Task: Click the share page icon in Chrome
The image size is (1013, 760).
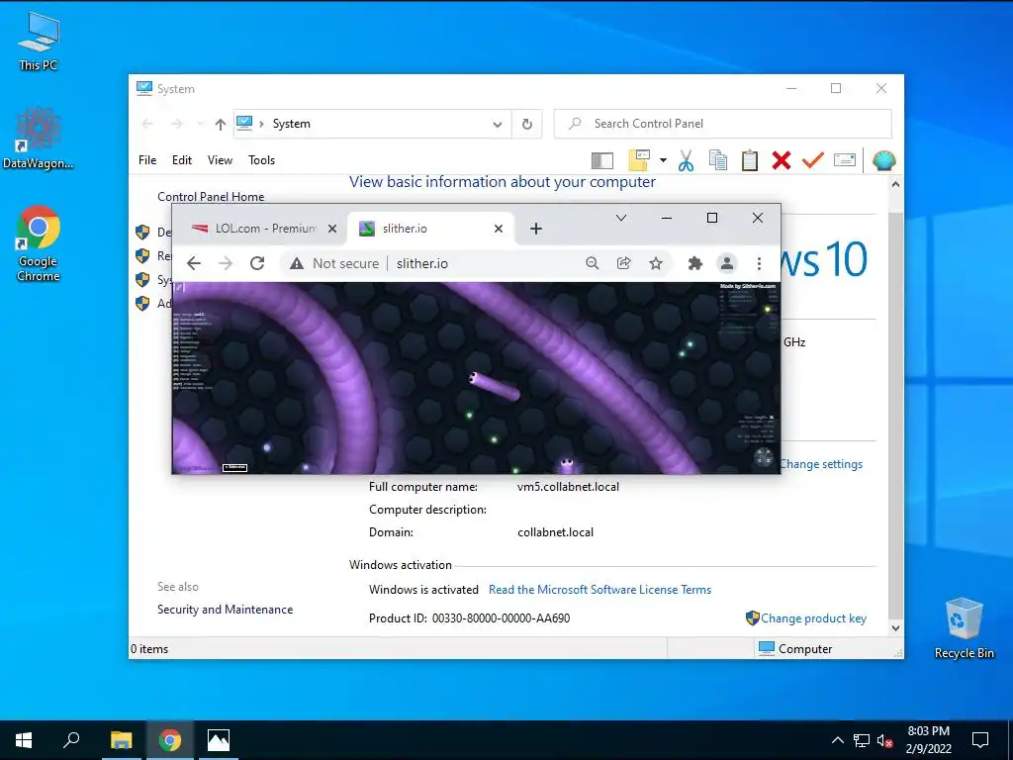Action: pyautogui.click(x=623, y=263)
